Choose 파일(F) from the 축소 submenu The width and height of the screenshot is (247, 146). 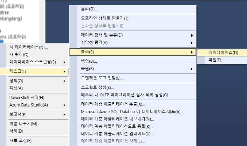(x=215, y=60)
